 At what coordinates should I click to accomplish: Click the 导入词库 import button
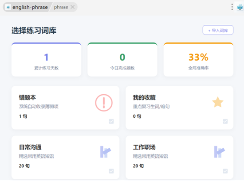[218, 30]
